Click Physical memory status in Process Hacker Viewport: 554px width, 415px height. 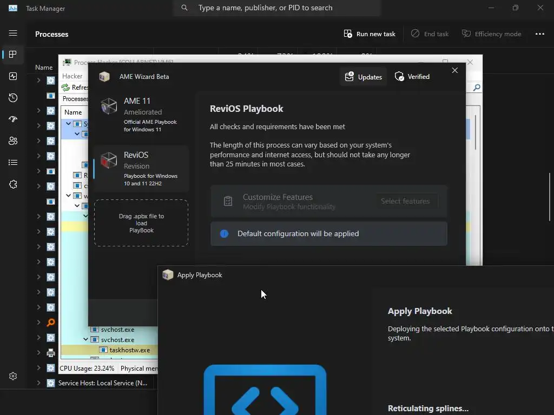(139, 369)
